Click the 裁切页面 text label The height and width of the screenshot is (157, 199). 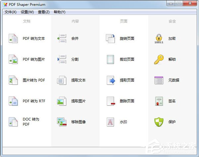[127, 59]
